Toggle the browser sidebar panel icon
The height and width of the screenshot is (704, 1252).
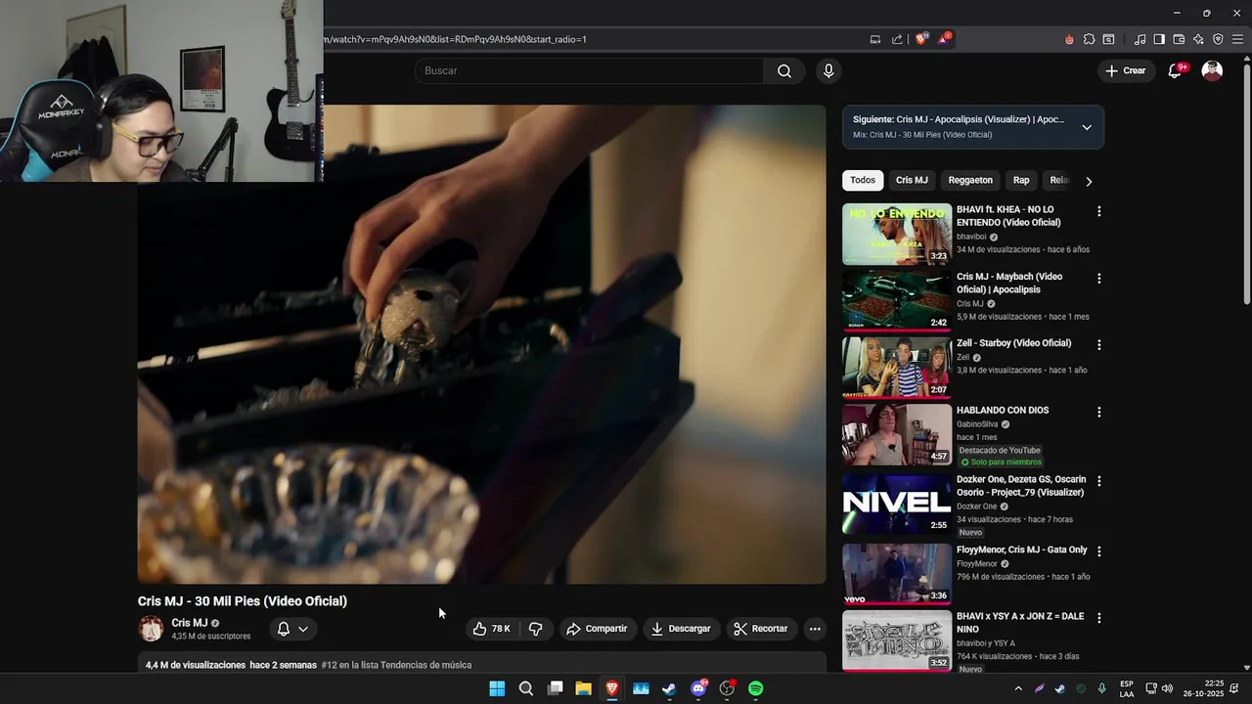(1159, 39)
